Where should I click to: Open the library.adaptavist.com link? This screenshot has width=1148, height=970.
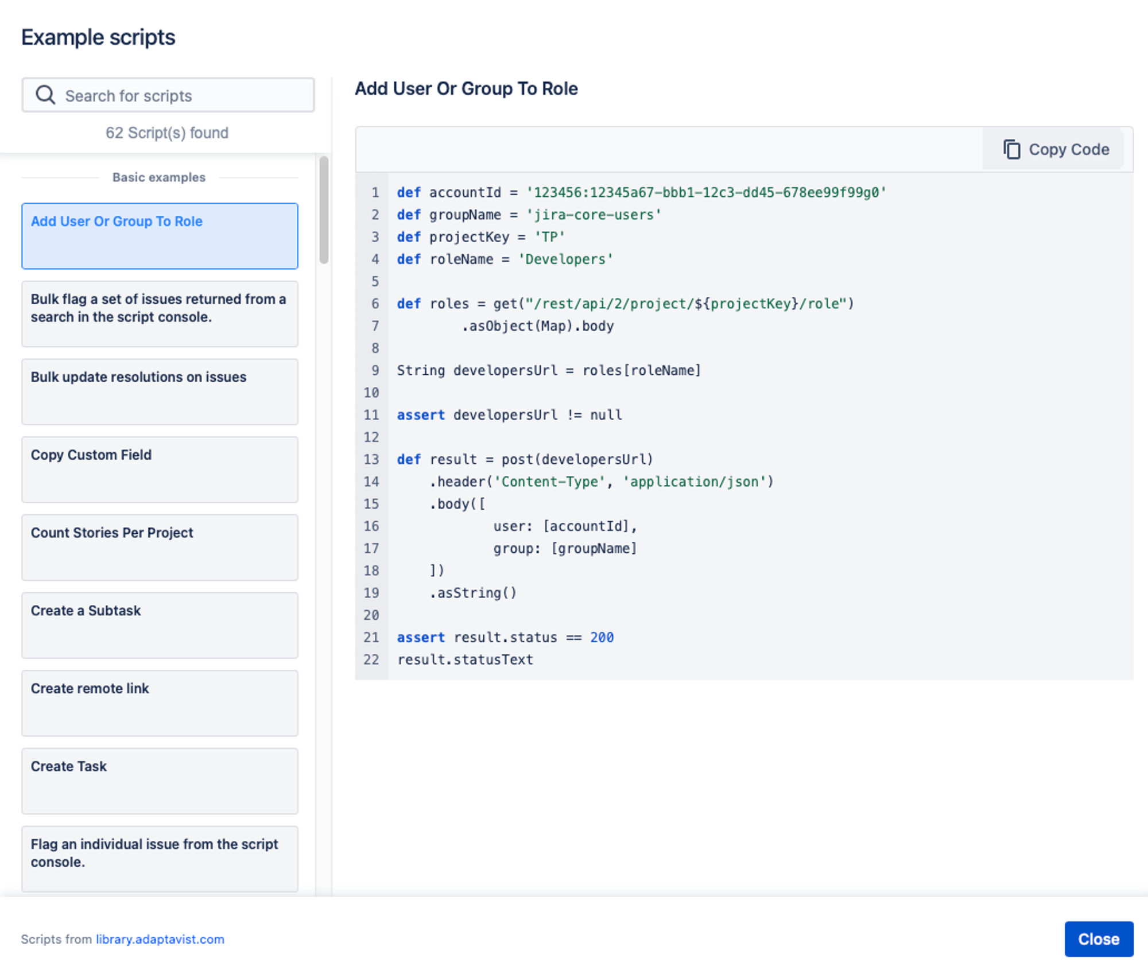[160, 939]
